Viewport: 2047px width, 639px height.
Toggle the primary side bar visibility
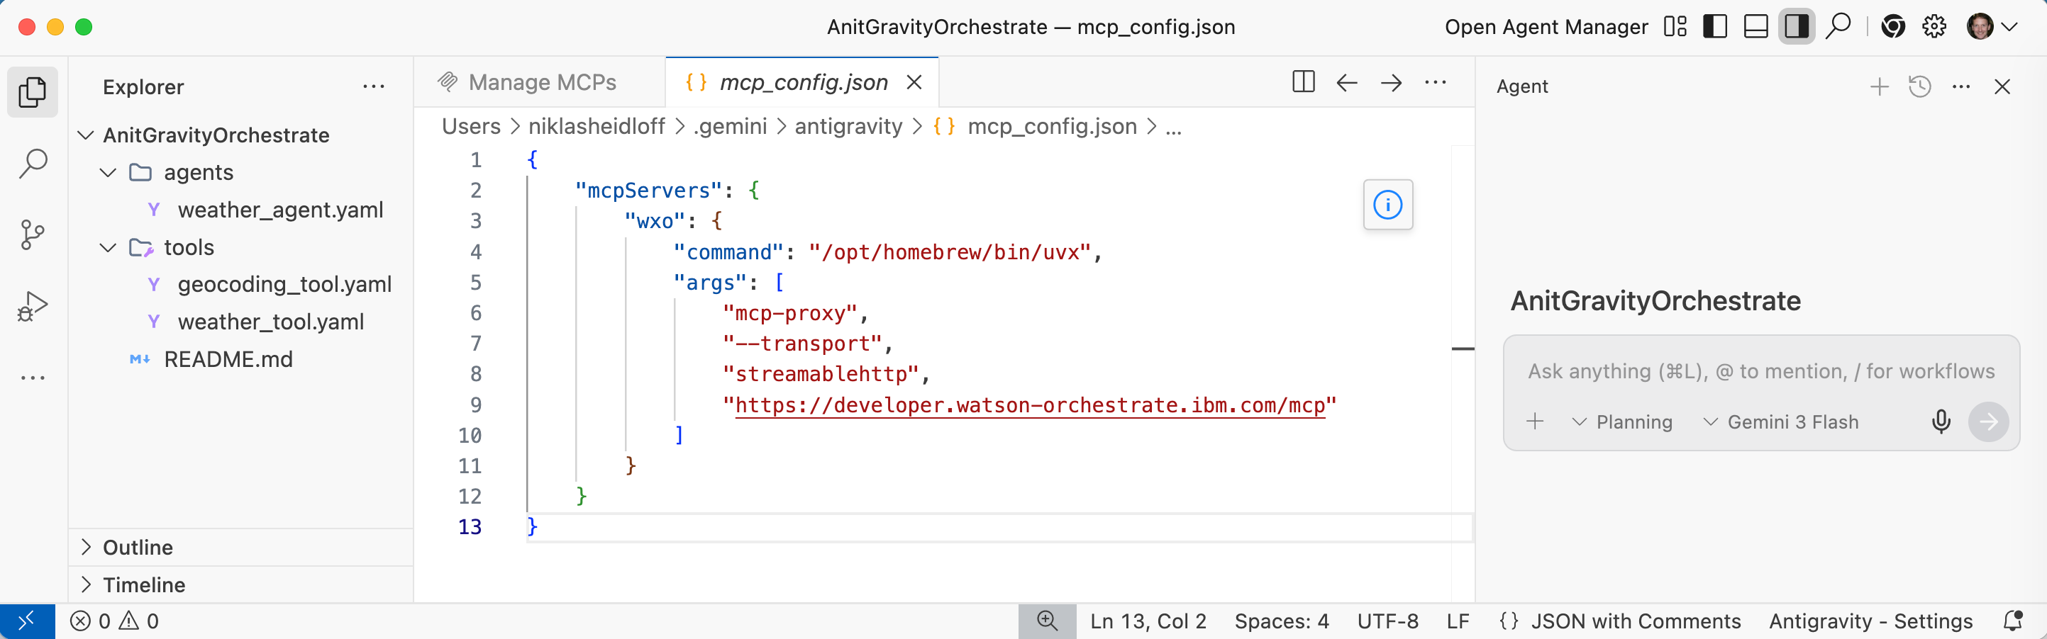1715,27
